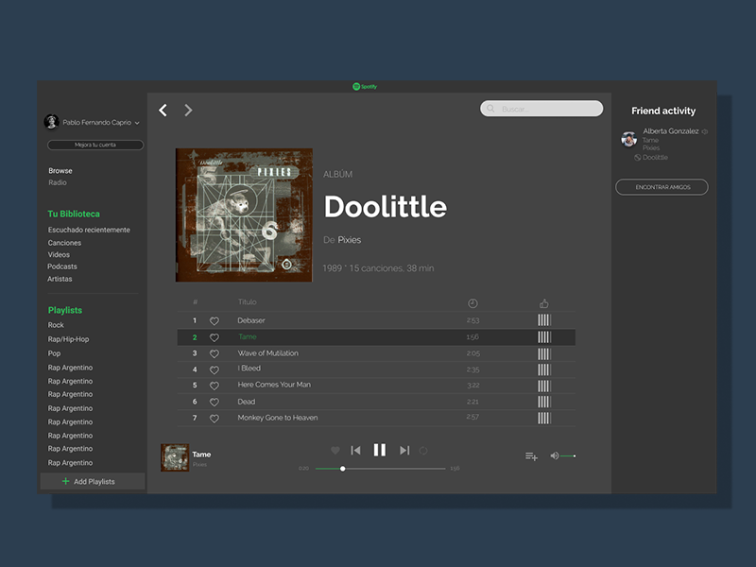The image size is (756, 567).
Task: Click the user profile avatar
Action: tap(52, 122)
